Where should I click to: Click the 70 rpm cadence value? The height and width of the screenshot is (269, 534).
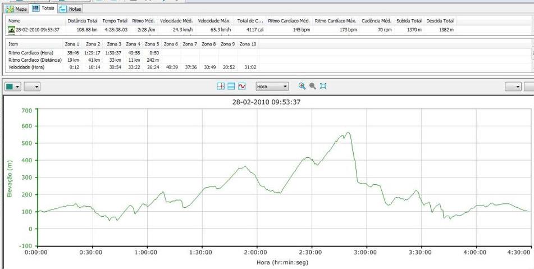click(x=385, y=30)
